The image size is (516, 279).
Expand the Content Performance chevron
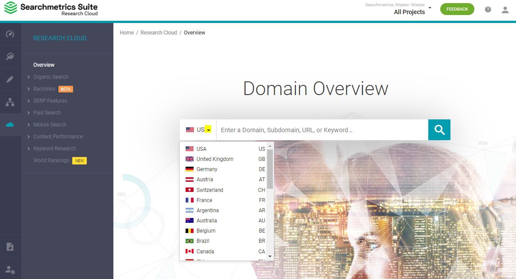tap(29, 136)
